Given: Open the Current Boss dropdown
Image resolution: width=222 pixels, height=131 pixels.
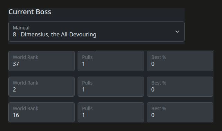Looking at the screenshot, I should 96,32.
